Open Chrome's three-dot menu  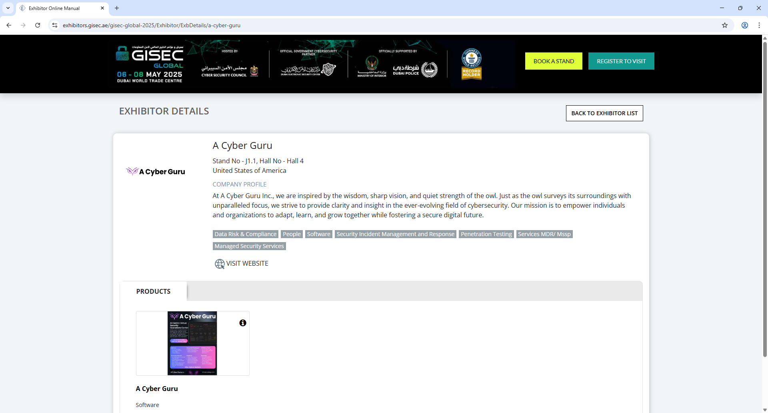759,25
